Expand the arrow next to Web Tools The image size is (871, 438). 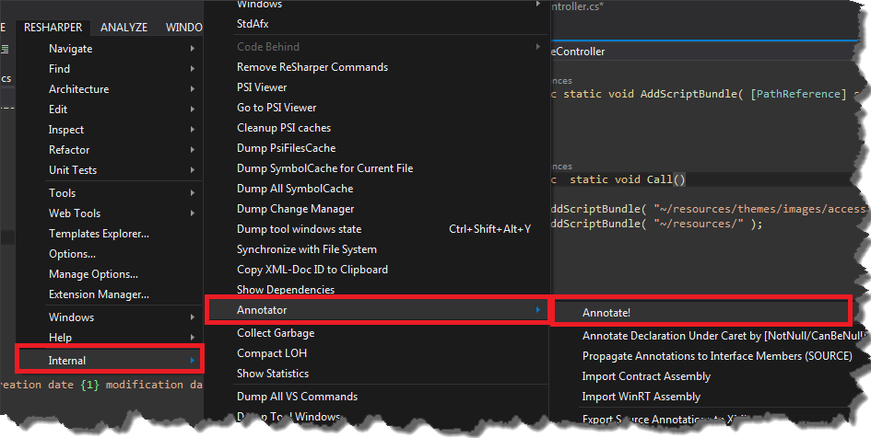coord(193,213)
